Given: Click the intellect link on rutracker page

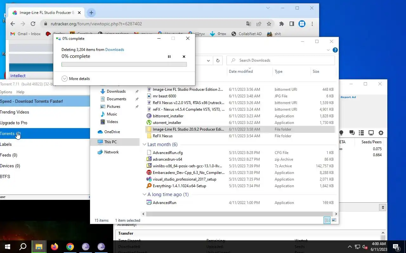Looking at the screenshot, I should click(x=18, y=76).
